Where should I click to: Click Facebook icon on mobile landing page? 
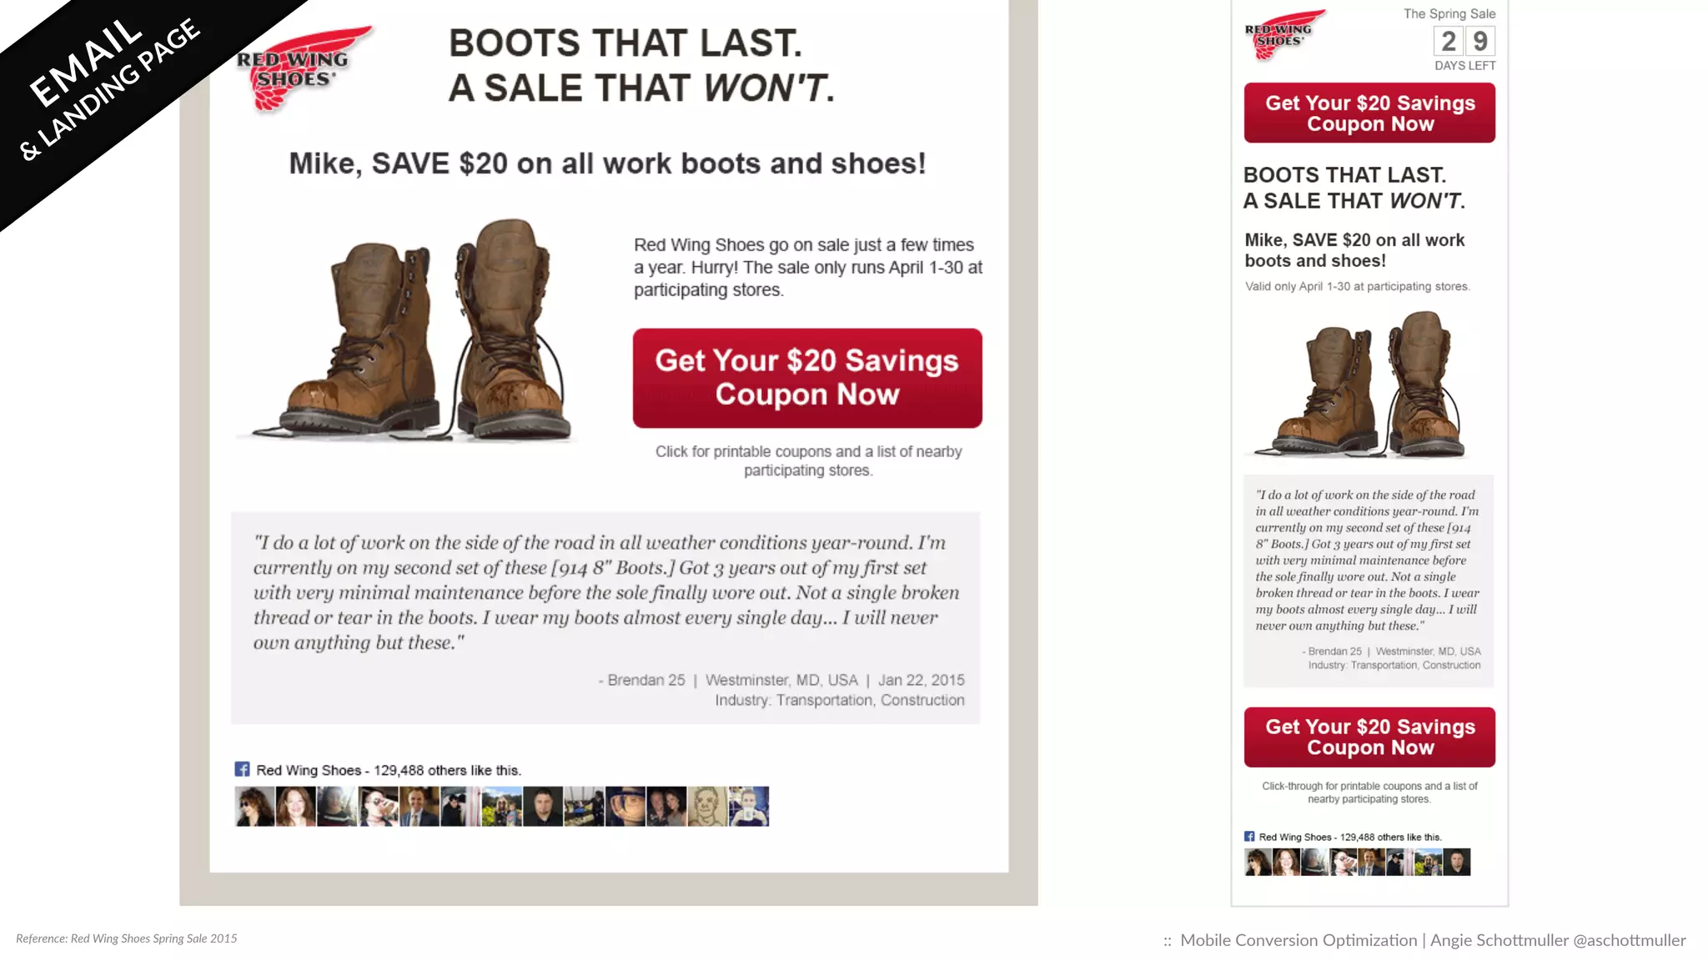(x=1249, y=836)
